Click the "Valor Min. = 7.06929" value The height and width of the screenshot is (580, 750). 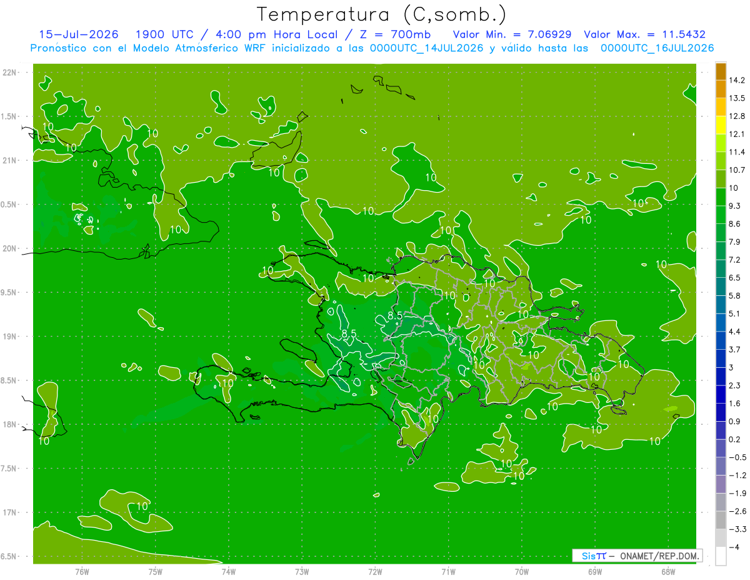pos(512,34)
